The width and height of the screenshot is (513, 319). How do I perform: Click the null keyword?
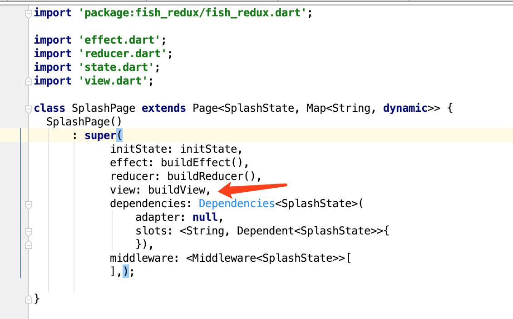click(205, 217)
